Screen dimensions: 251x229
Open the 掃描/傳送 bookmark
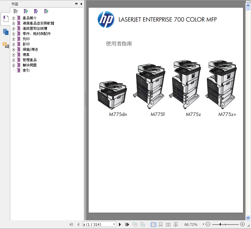(30, 50)
